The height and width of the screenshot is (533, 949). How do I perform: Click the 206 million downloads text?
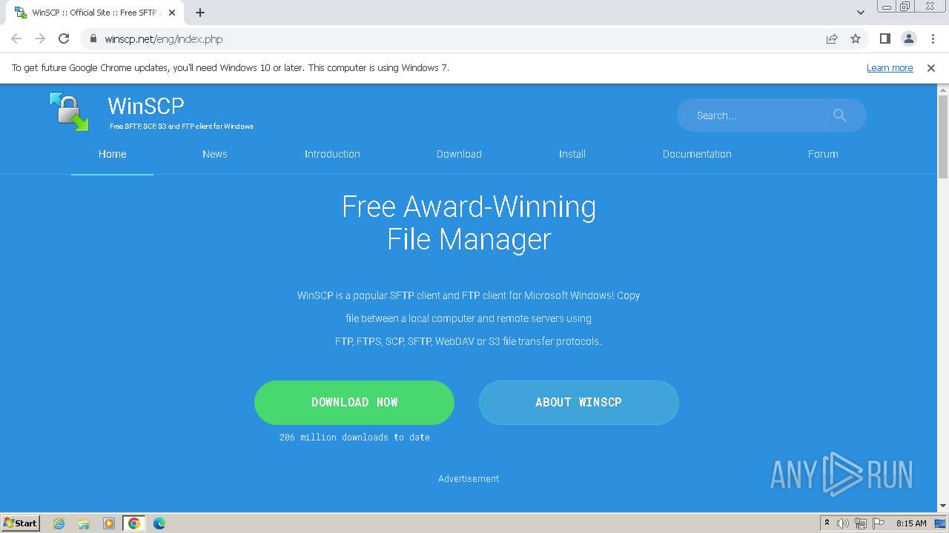354,438
